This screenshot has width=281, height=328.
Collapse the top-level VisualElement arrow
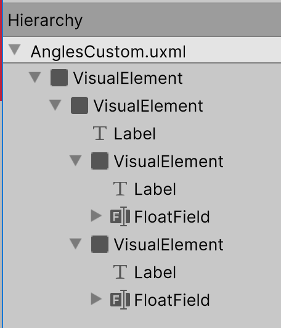[35, 78]
